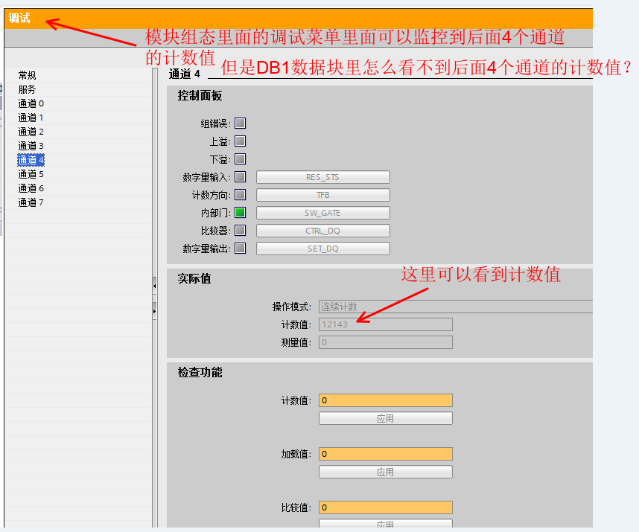Image resolution: width=639 pixels, height=532 pixels.
Task: Click the 下溢 underflow indicator box
Action: click(x=240, y=159)
